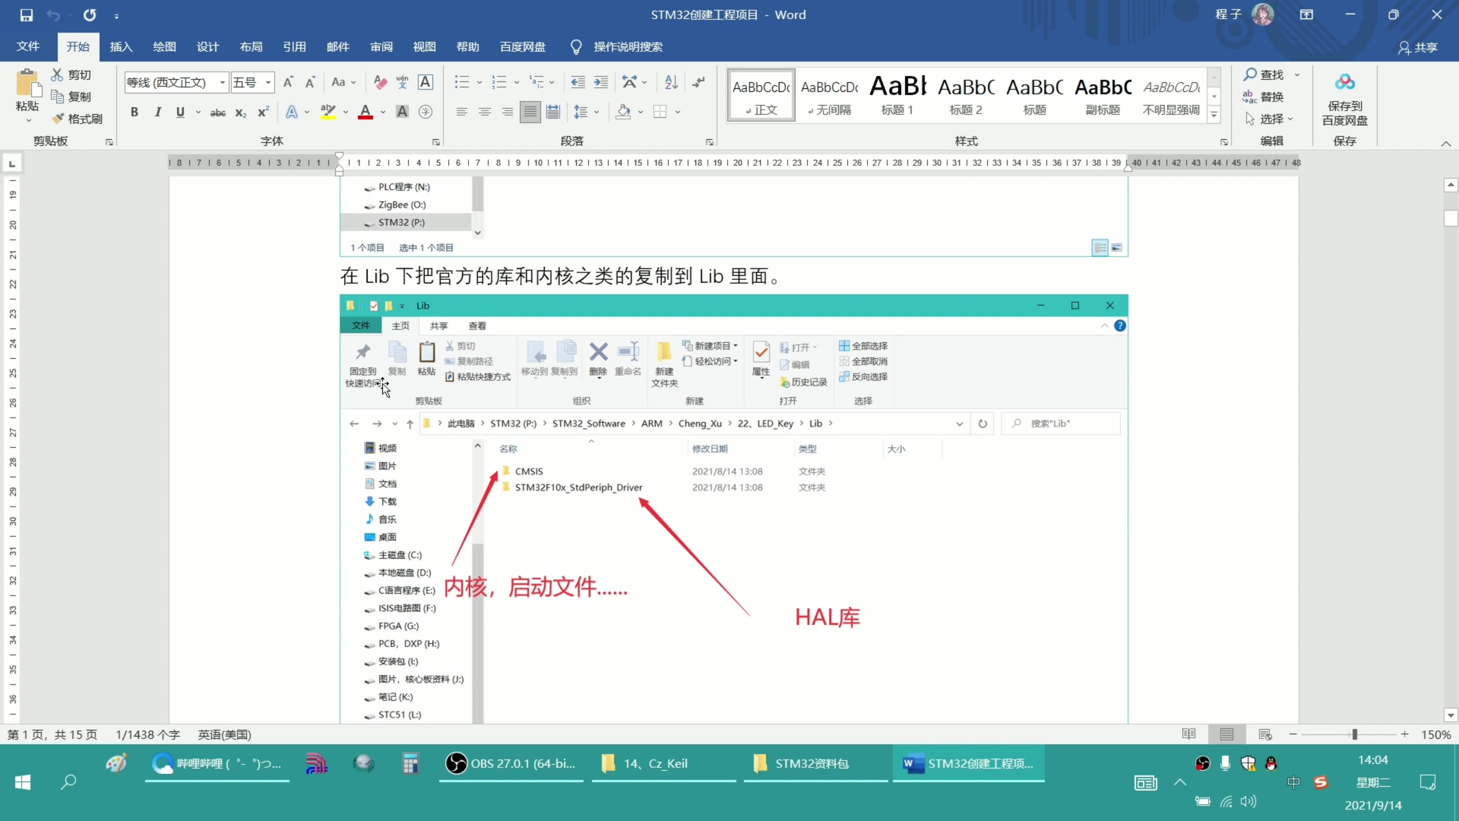Open OBS from the Windows taskbar

coord(511,763)
